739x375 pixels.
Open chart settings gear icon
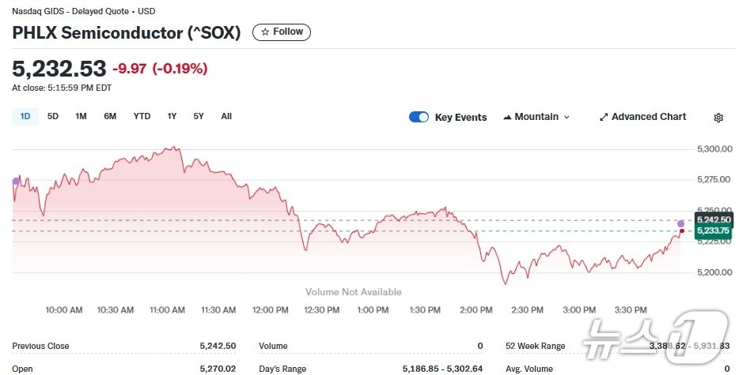[x=718, y=118]
